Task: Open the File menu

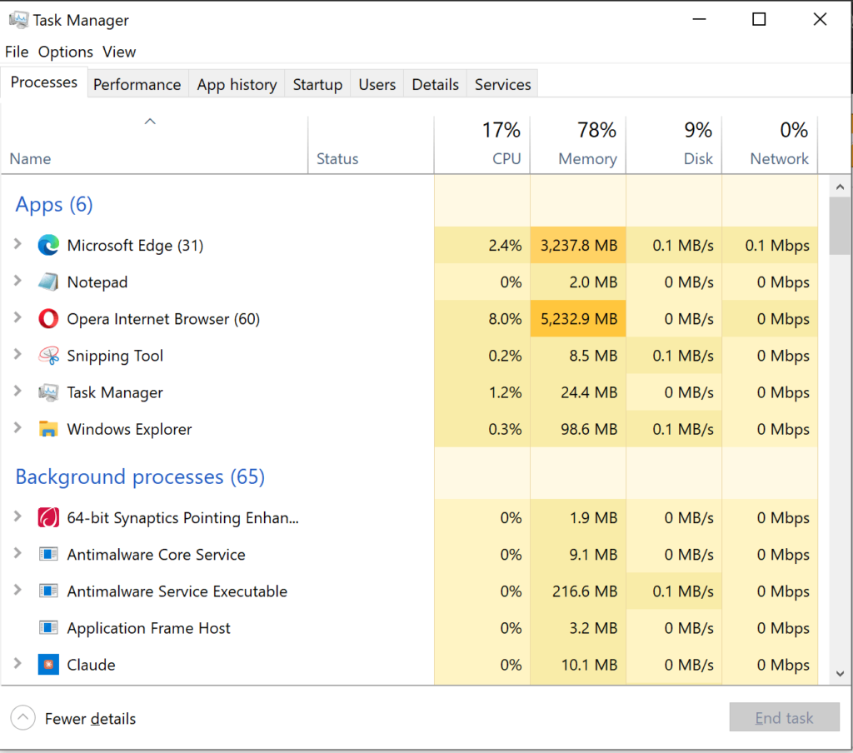Action: [17, 52]
